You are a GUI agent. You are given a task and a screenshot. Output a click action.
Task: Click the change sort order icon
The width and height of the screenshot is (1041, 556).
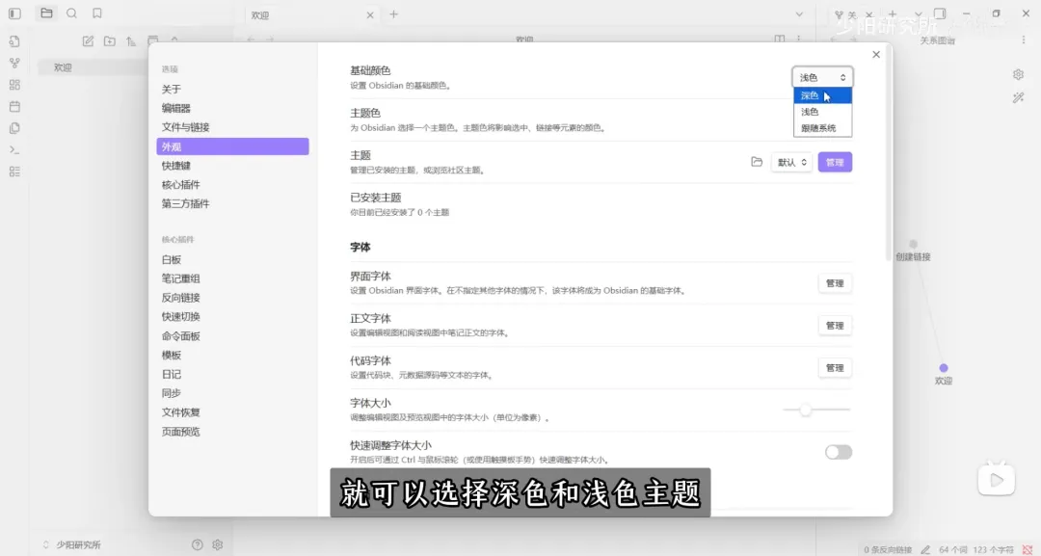pos(131,40)
